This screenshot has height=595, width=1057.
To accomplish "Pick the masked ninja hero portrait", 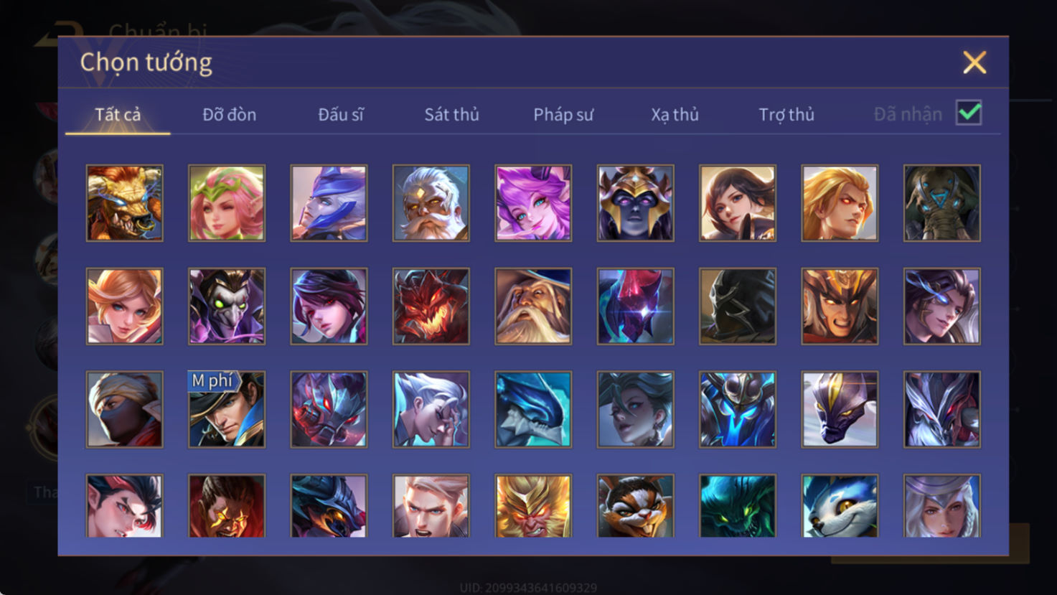I will 125,410.
